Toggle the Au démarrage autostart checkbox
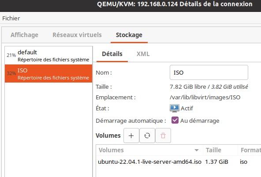This screenshot has width=261, height=177. 175,121
